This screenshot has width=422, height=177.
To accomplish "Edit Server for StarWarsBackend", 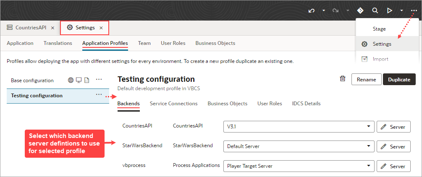I will (393, 146).
